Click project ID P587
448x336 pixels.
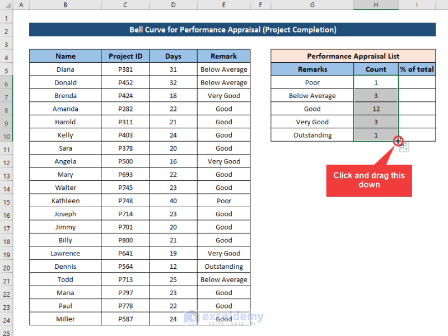point(125,319)
